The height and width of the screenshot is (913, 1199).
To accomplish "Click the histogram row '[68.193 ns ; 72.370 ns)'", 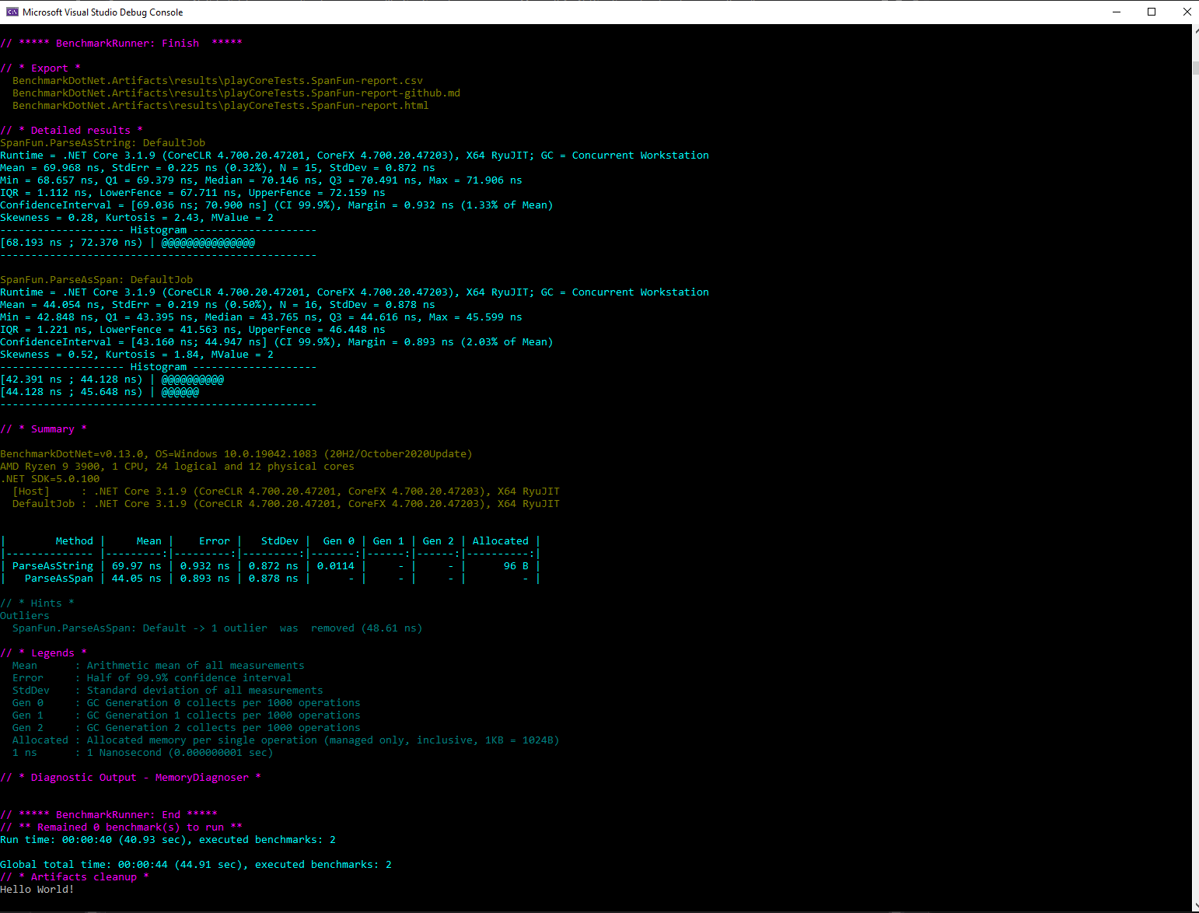I will pos(128,243).
